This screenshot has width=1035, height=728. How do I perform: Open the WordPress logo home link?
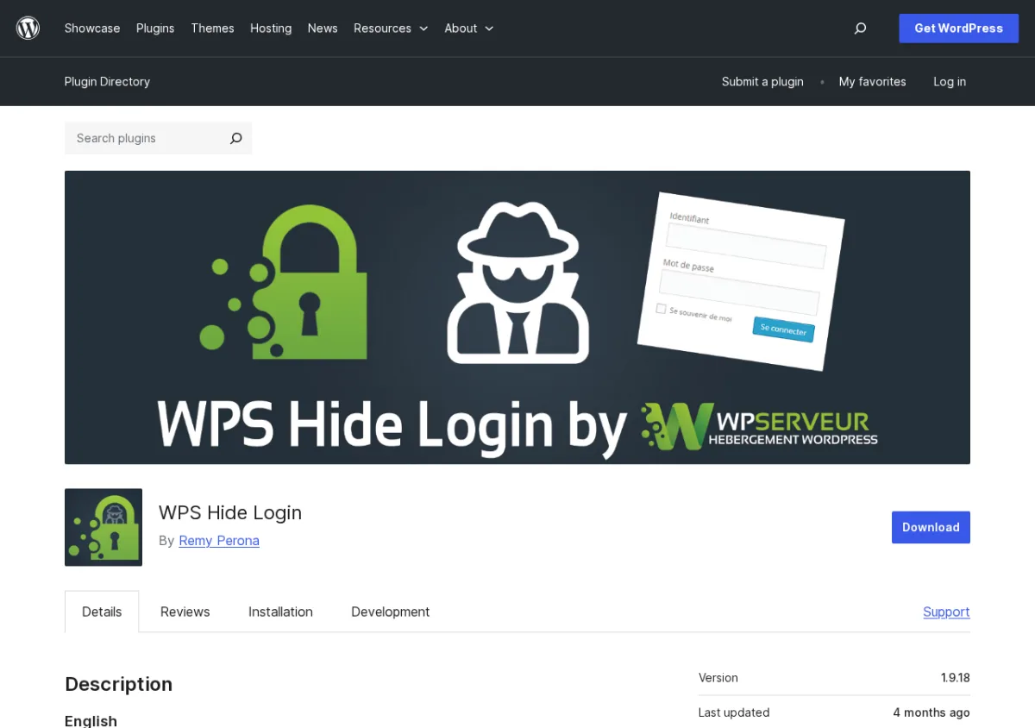(x=28, y=28)
